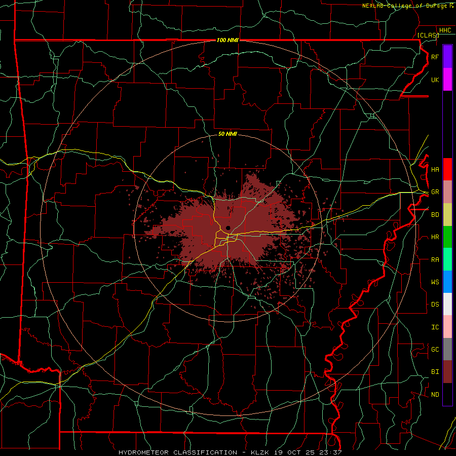The height and width of the screenshot is (456, 456).
Task: Click the BD yellow legend swatch
Action: click(x=447, y=214)
